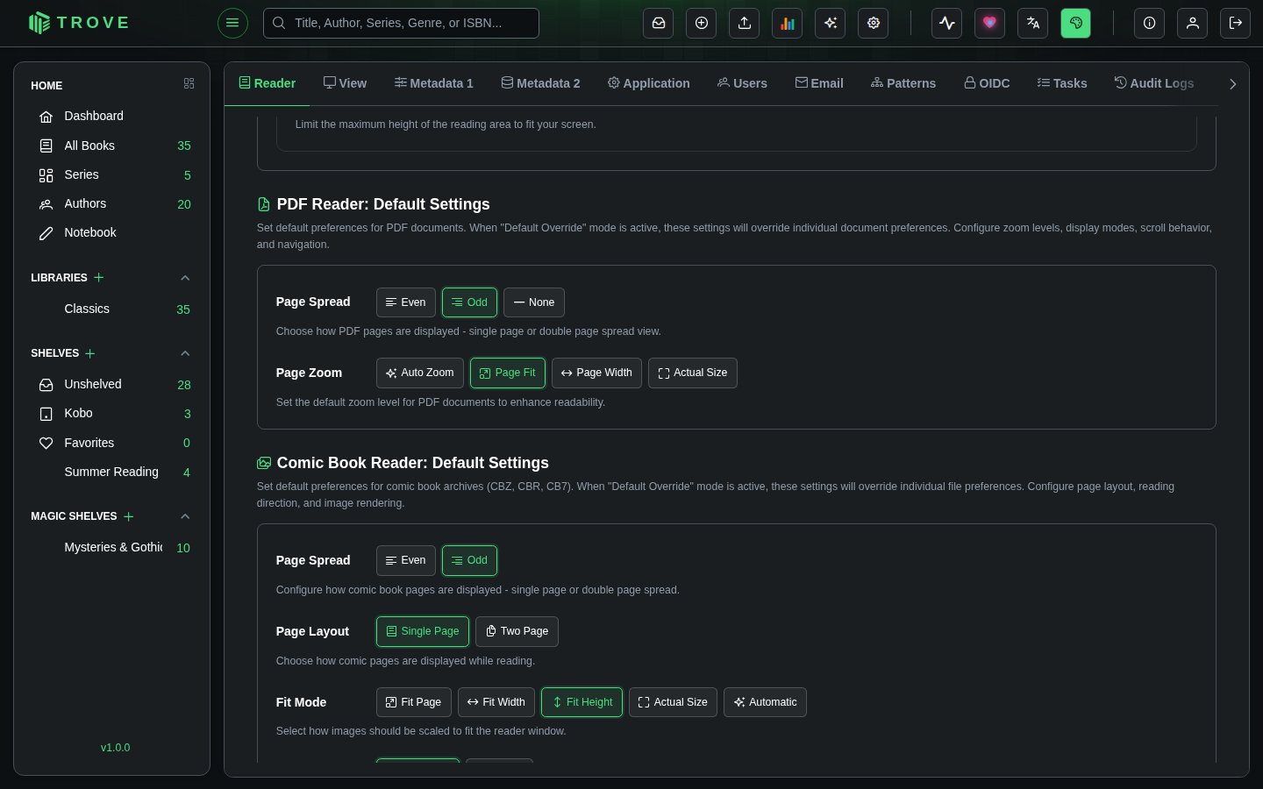The height and width of the screenshot is (789, 1263).
Task: Open the Application settings tab
Action: coord(649,83)
